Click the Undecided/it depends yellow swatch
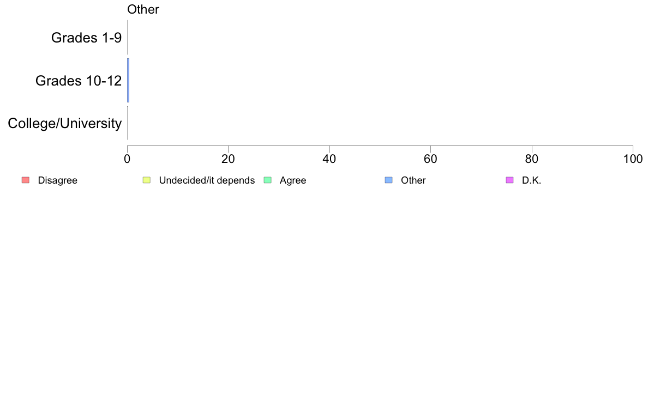648x401 pixels. coord(147,180)
